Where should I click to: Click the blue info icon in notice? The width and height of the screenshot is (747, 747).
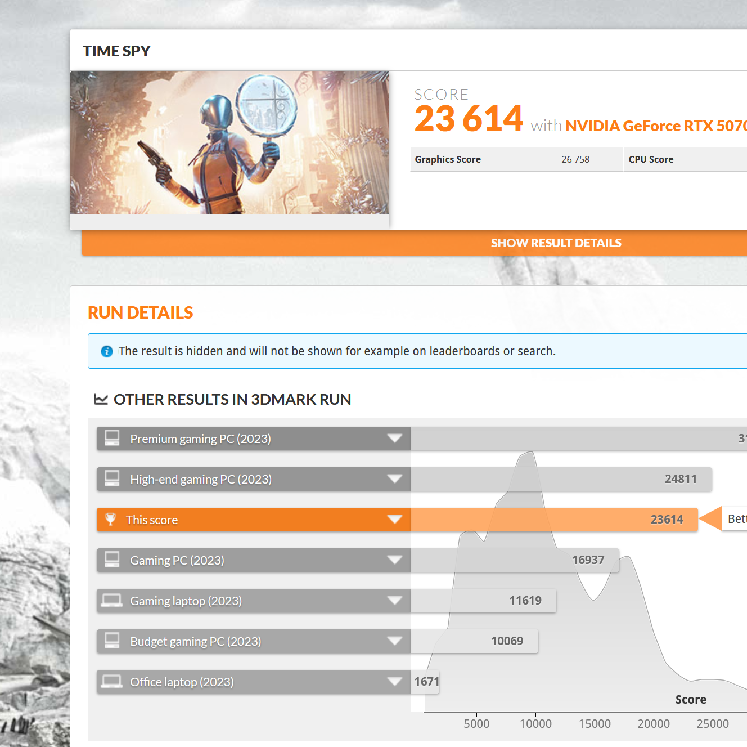(x=107, y=351)
